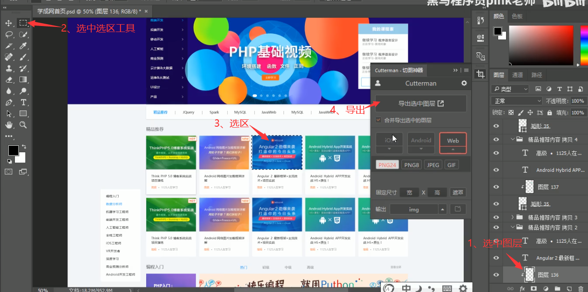Viewport: 588px width, 292px height.
Task: Select the Clone Stamp tool
Action: click(8, 68)
